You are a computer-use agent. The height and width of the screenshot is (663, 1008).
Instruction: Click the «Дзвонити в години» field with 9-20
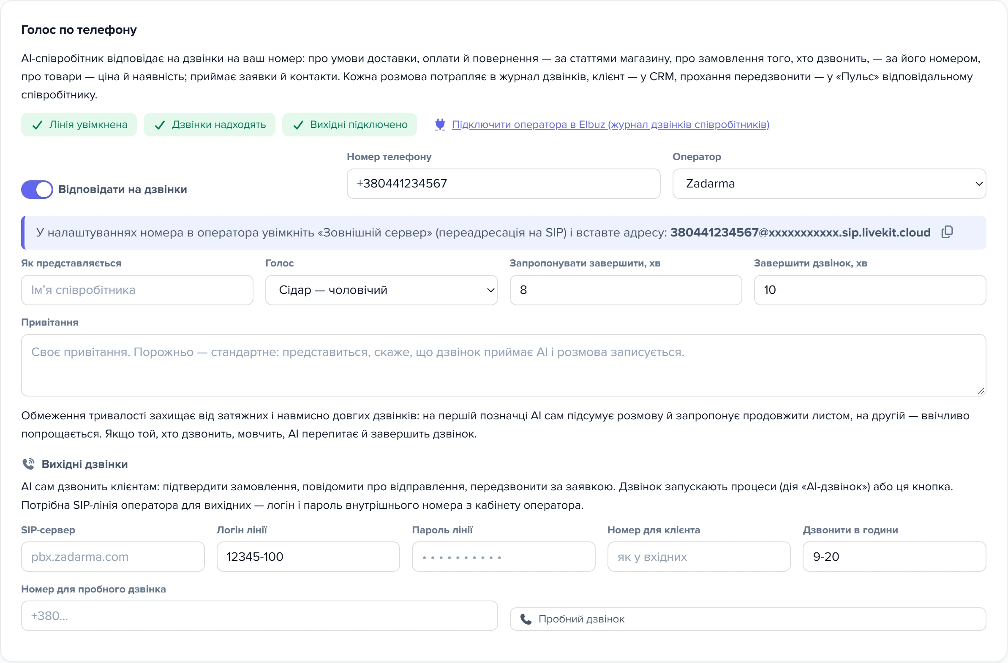894,556
